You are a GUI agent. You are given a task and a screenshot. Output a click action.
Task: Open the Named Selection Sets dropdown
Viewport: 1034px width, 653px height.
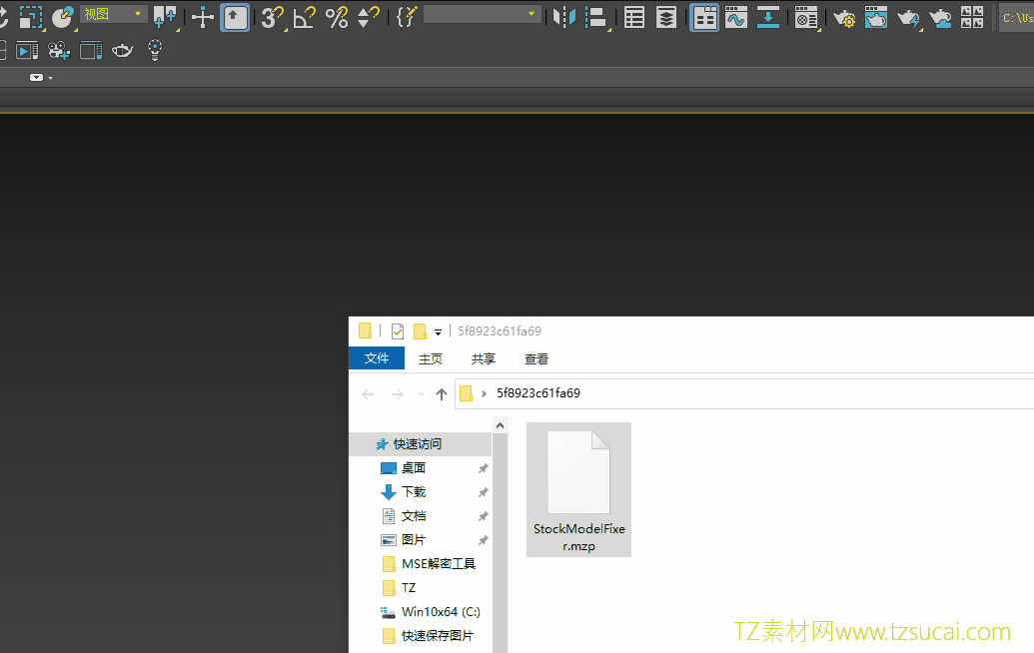483,14
